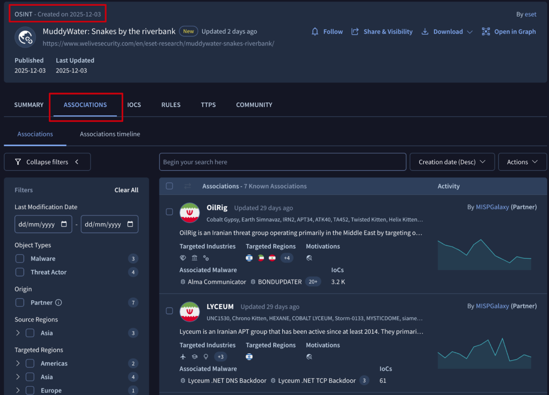Click the Open in Graph icon

coord(486,32)
